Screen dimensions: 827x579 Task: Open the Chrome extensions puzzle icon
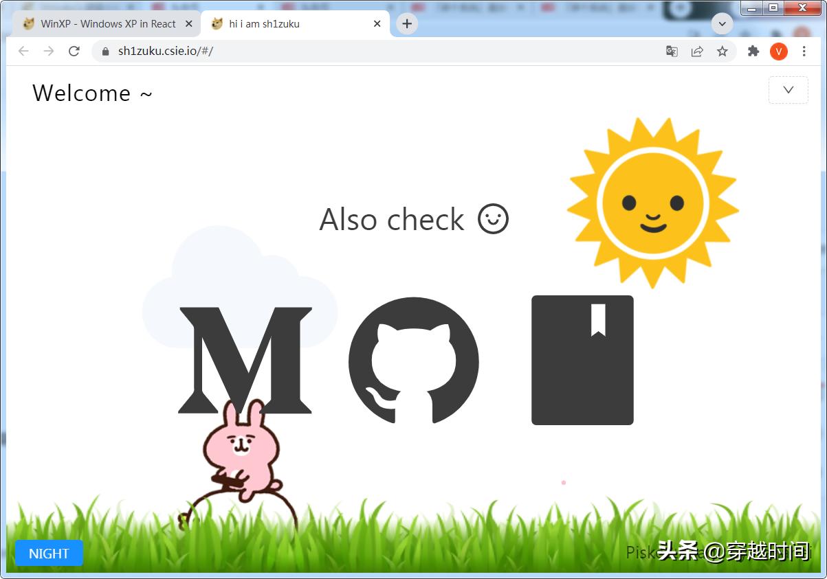pyautogui.click(x=752, y=51)
